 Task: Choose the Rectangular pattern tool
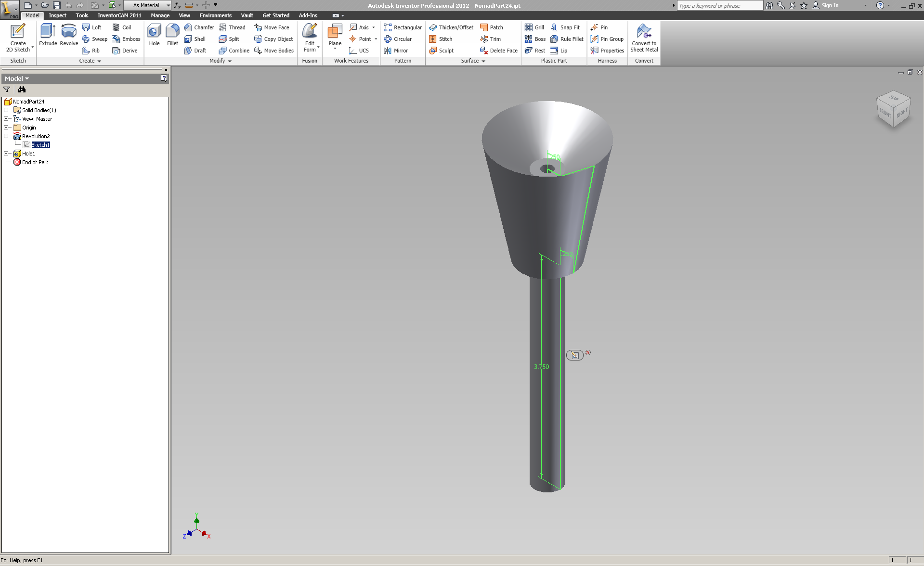(x=403, y=27)
